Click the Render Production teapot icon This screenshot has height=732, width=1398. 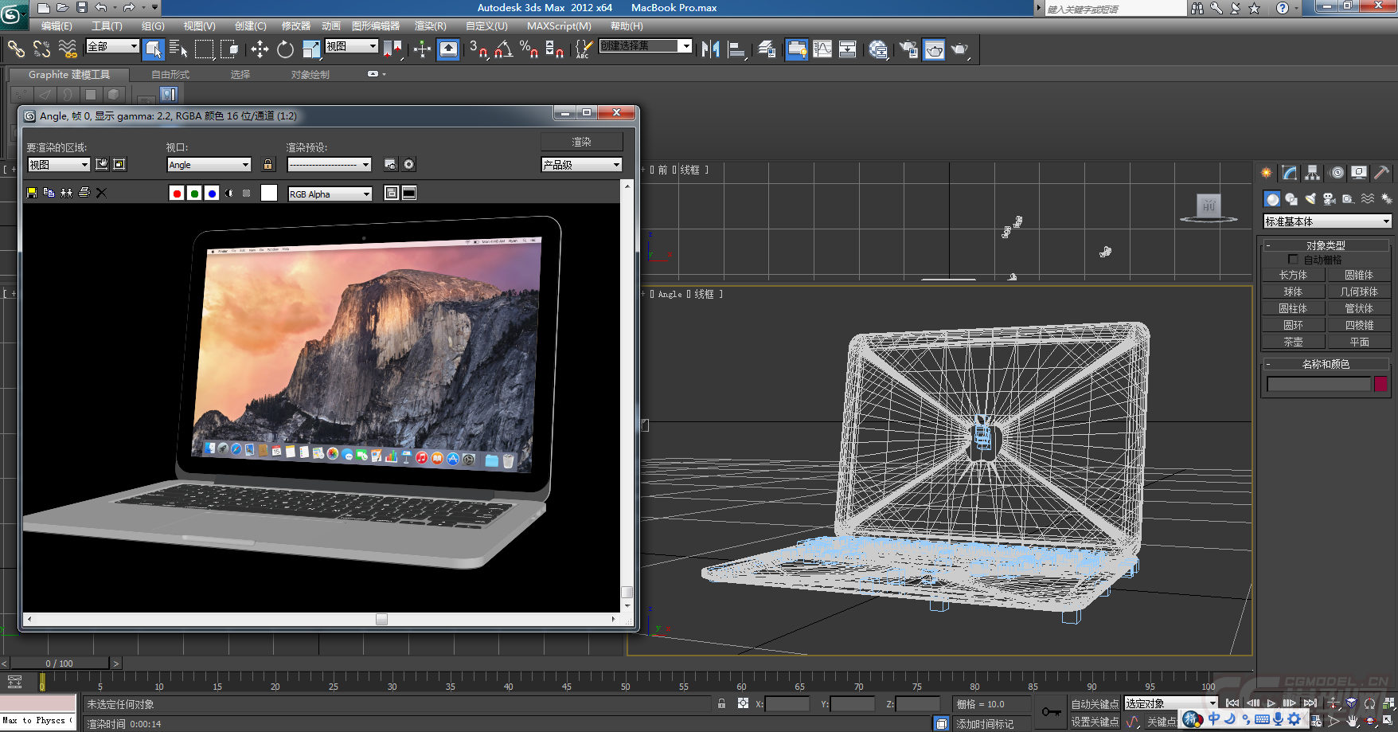tap(960, 49)
